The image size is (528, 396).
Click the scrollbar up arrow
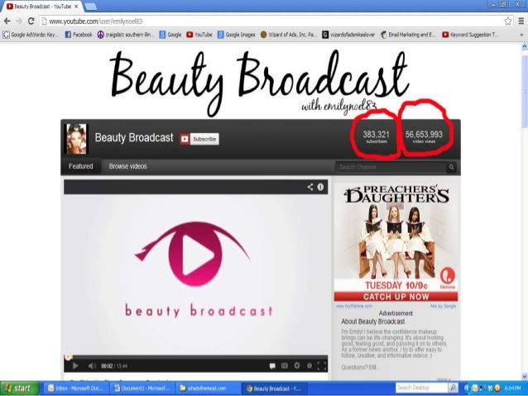(525, 47)
